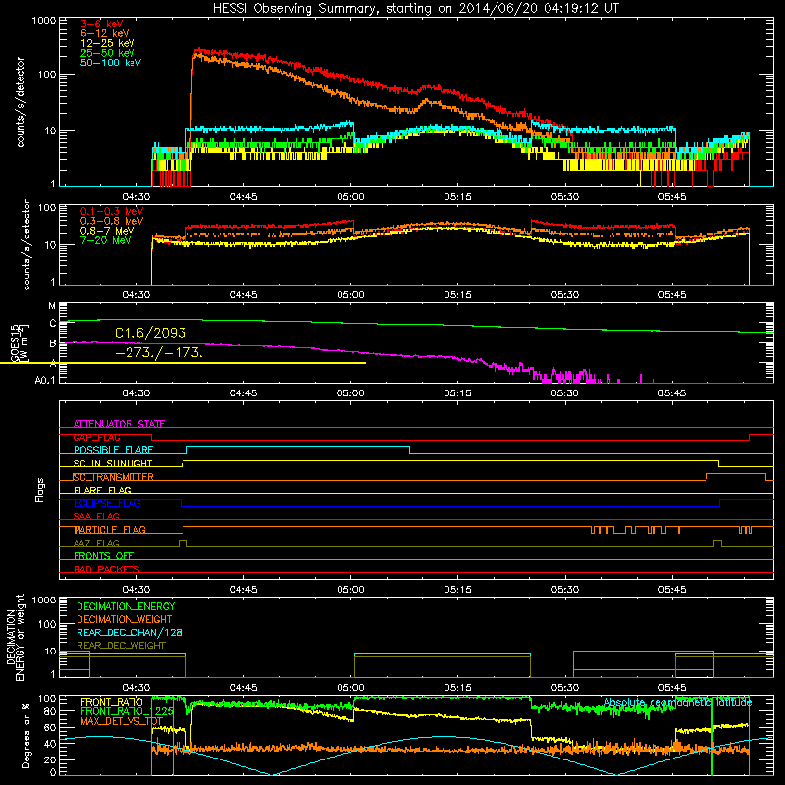Image resolution: width=785 pixels, height=785 pixels.
Task: Click the DECIMATION ENERGY or weight axis label
Action: tap(15, 637)
